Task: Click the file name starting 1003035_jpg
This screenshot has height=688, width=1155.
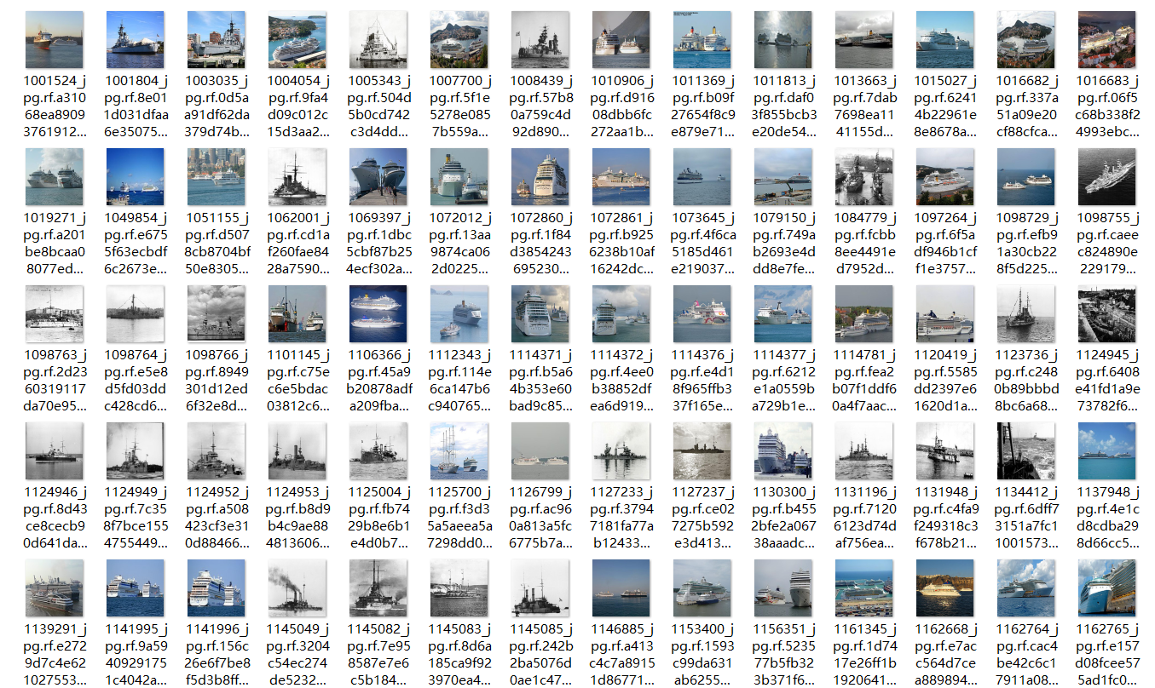Action: pyautogui.click(x=217, y=106)
